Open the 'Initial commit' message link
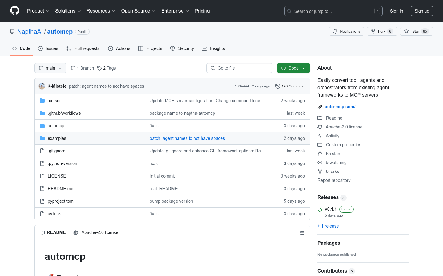This screenshot has width=443, height=276. pyautogui.click(x=162, y=176)
